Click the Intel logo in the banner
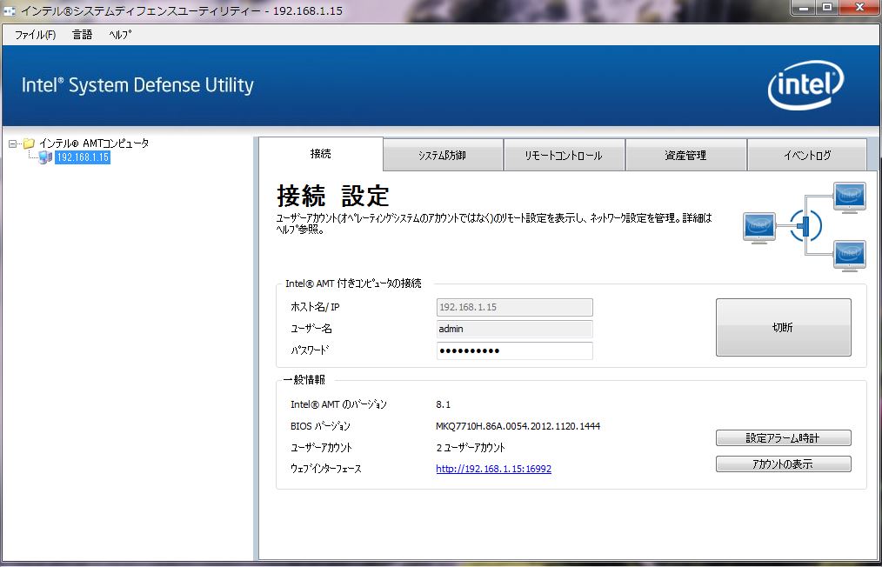Screen dimensions: 882x567 coord(805,85)
